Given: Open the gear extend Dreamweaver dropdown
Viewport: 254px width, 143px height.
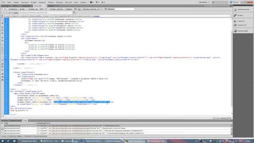Looking at the screenshot, I should pos(98,2).
